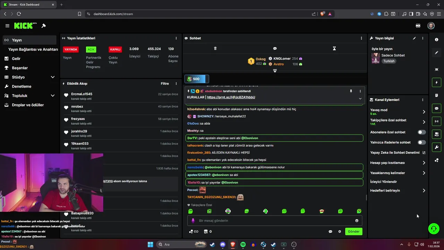
Task: Open Yavaş mod settings arrow
Action: (x=424, y=112)
